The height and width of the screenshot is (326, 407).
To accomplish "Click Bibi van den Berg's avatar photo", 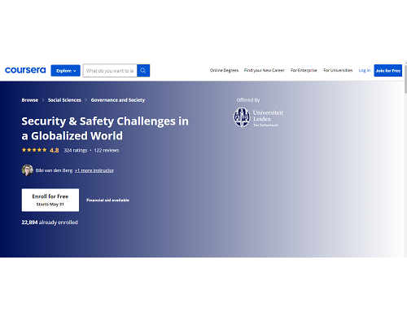I will (28, 170).
